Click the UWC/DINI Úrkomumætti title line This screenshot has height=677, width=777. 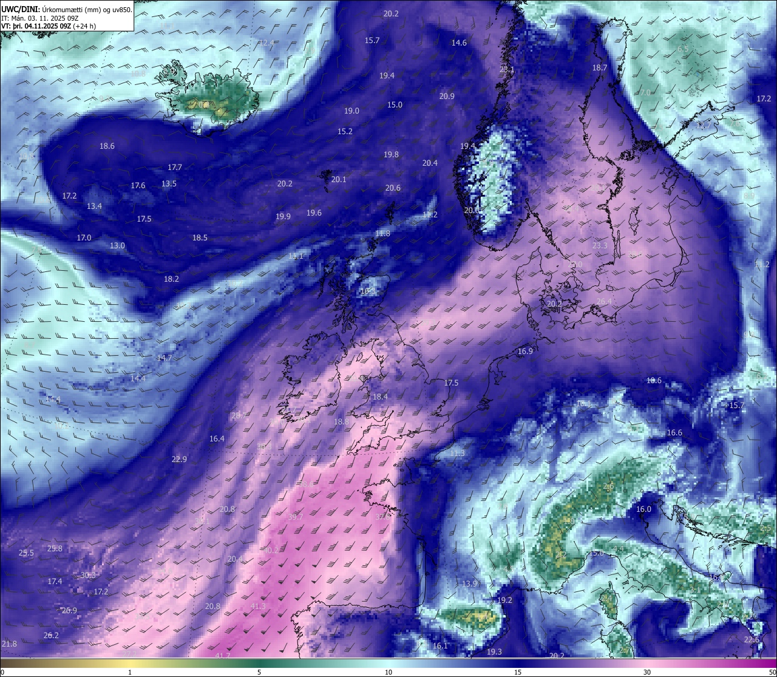(67, 9)
